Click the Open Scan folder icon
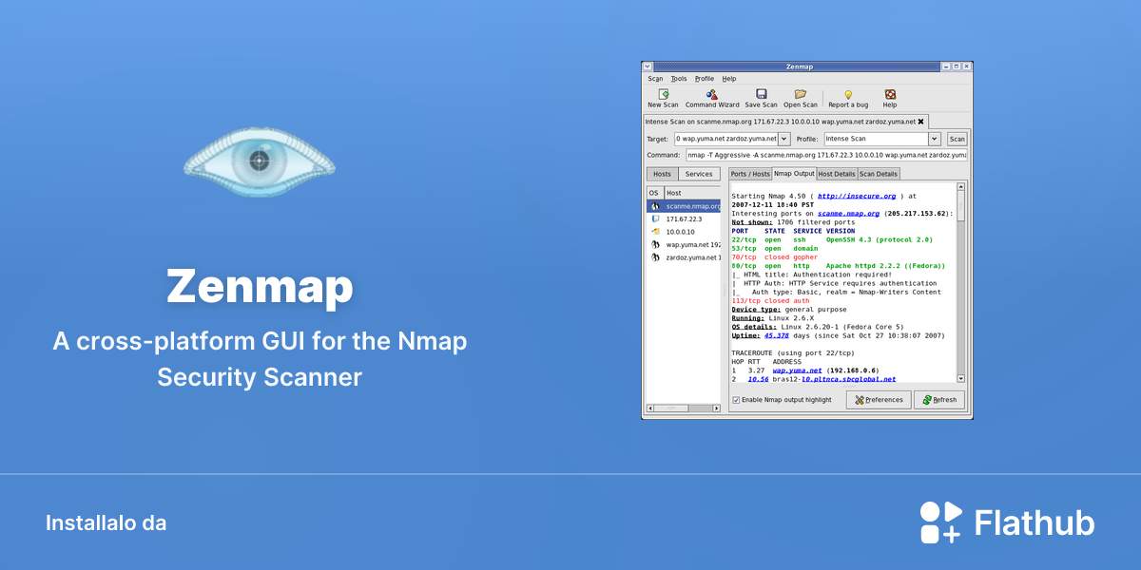This screenshot has height=570, width=1141. point(801,94)
